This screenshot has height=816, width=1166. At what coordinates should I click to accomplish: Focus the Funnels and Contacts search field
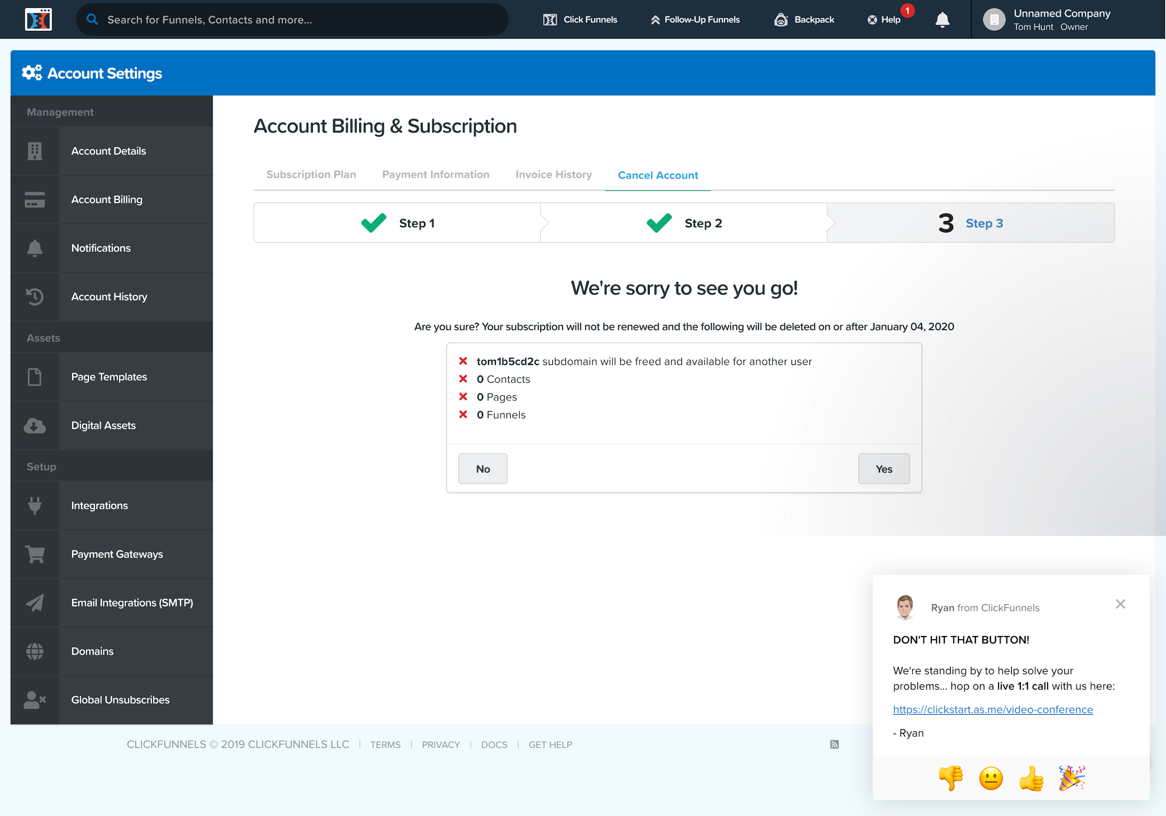pos(292,19)
